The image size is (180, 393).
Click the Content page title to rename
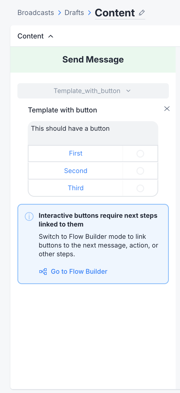[115, 13]
